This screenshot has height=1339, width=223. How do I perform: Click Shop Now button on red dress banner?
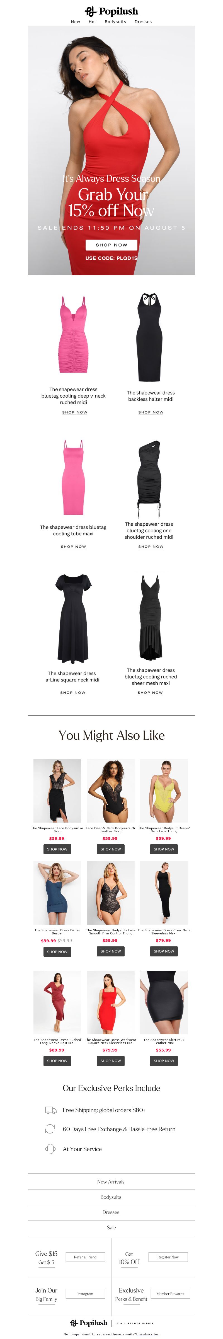point(111,245)
